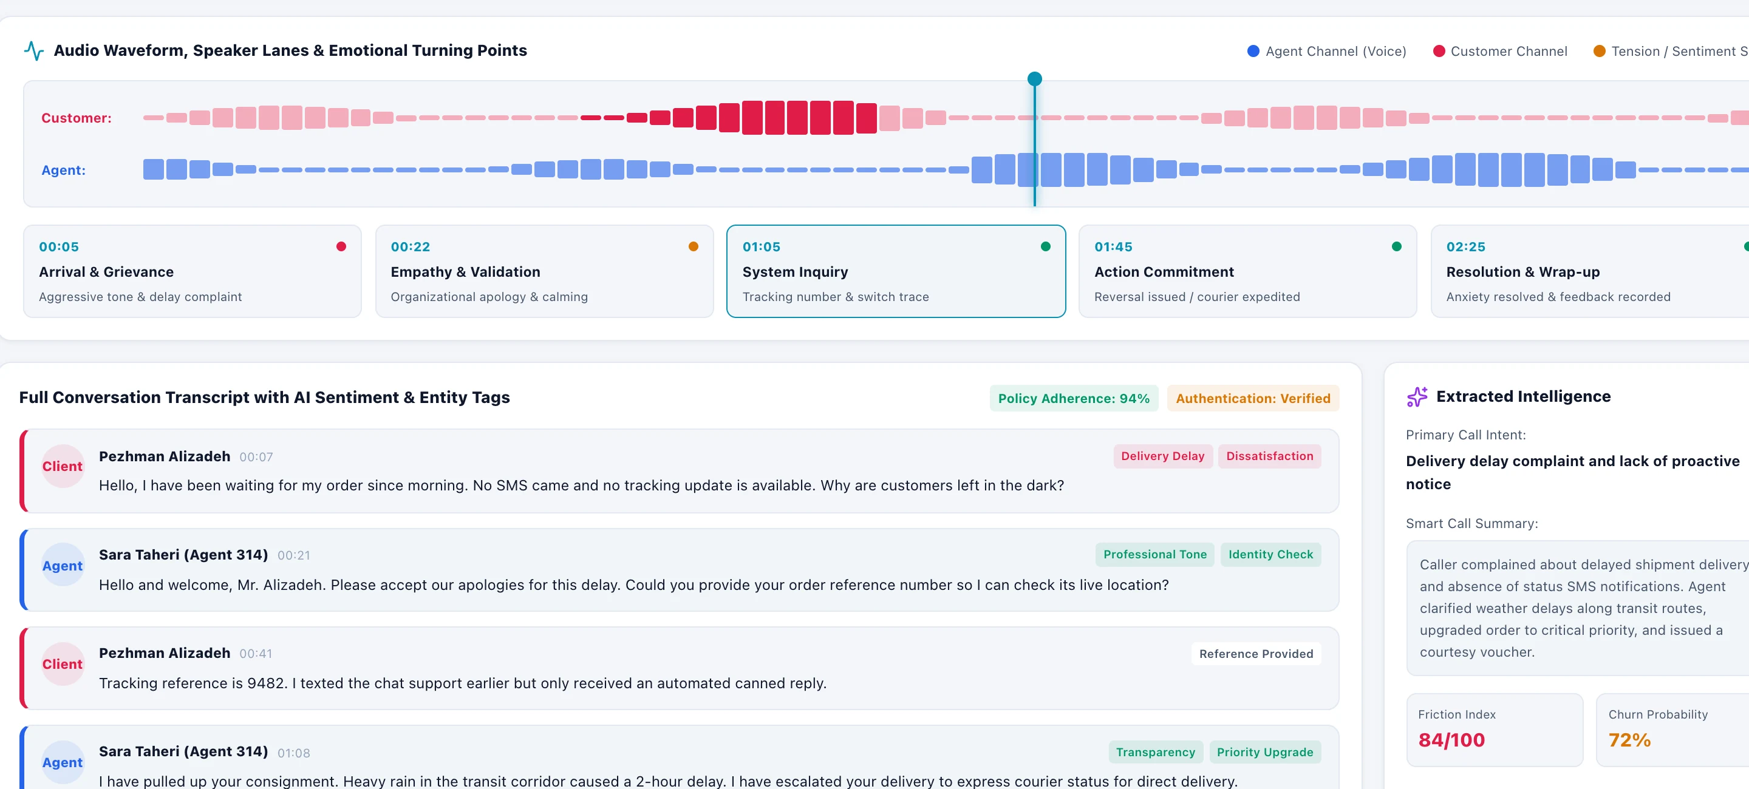
Task: Click the Agent avatar at 00:21
Action: tap(63, 565)
